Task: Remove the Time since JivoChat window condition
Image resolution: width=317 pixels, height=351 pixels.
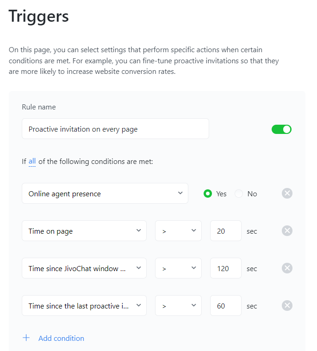Action: [287, 268]
